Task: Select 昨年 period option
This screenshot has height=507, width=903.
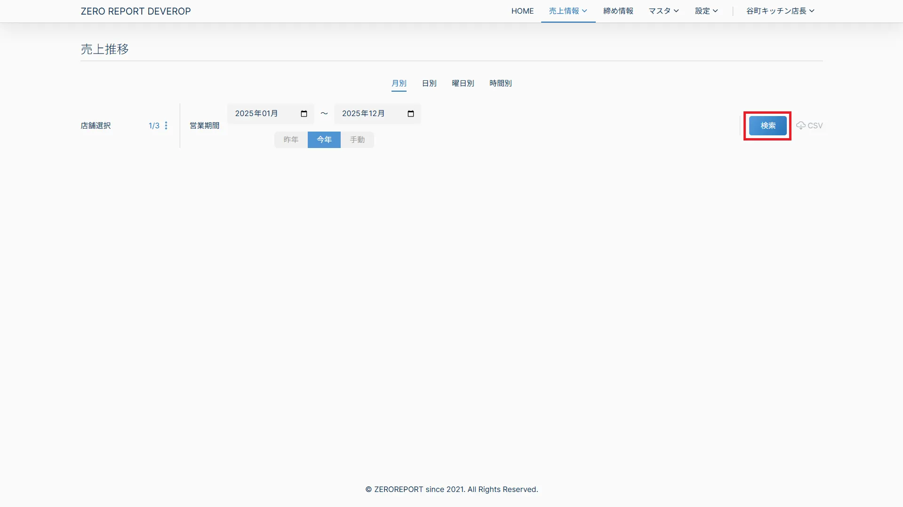Action: coord(291,140)
